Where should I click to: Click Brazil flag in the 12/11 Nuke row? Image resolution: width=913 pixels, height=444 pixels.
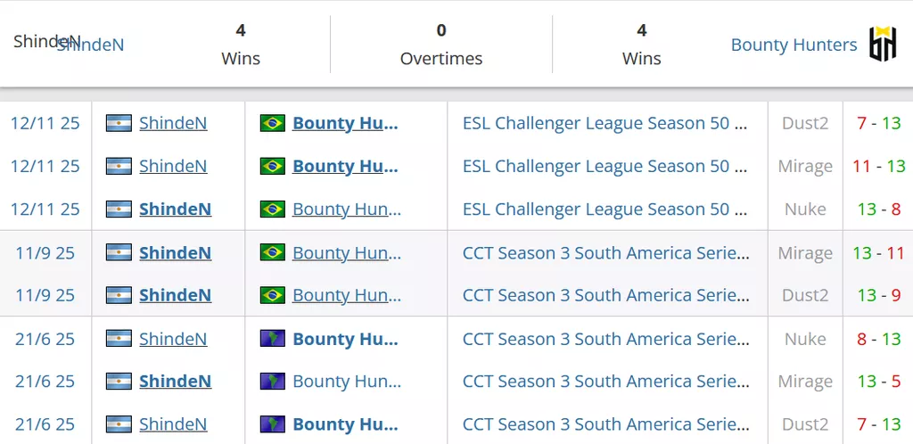pyautogui.click(x=273, y=209)
